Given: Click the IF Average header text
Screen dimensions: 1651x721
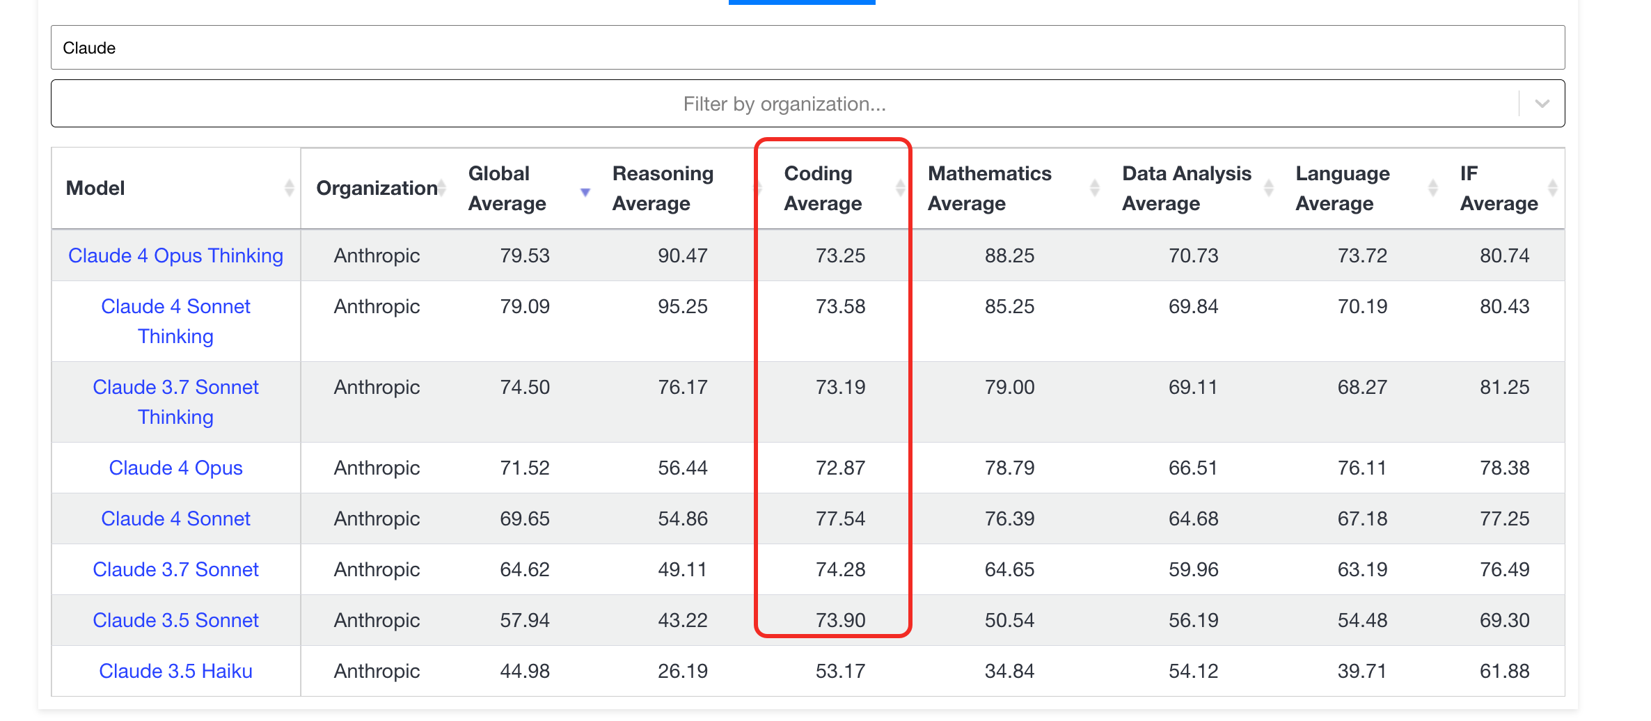Looking at the screenshot, I should [1499, 188].
